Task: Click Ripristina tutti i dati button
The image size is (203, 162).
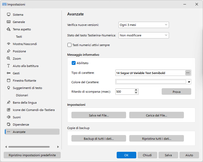Action: pyautogui.click(x=156, y=138)
